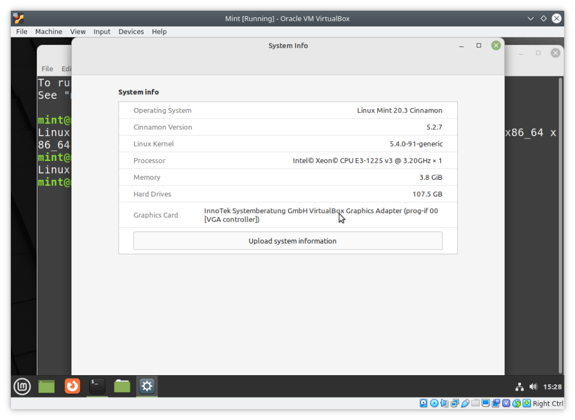
Task: Launch Firefox from the panel
Action: point(72,386)
